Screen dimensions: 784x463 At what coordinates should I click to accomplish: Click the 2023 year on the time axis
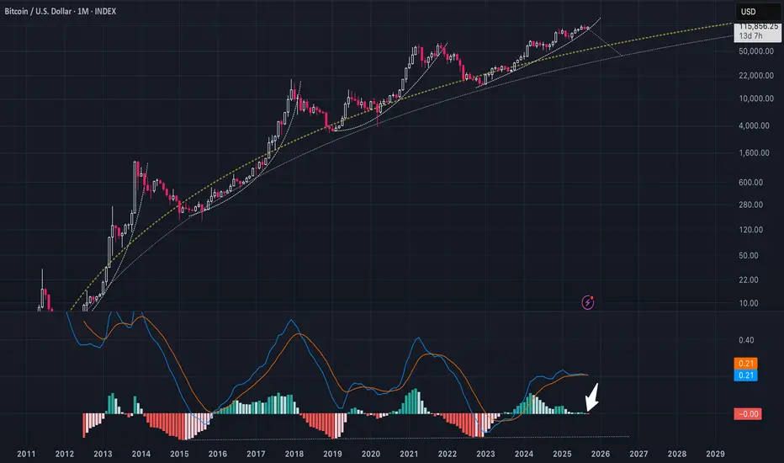tap(485, 454)
